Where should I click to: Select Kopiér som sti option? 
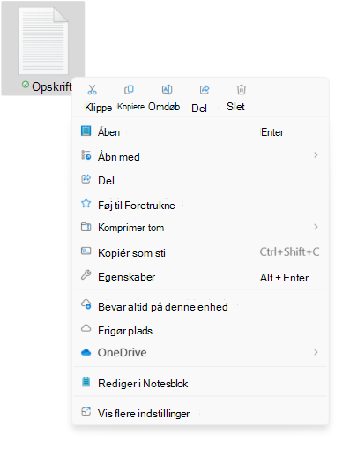pos(200,252)
